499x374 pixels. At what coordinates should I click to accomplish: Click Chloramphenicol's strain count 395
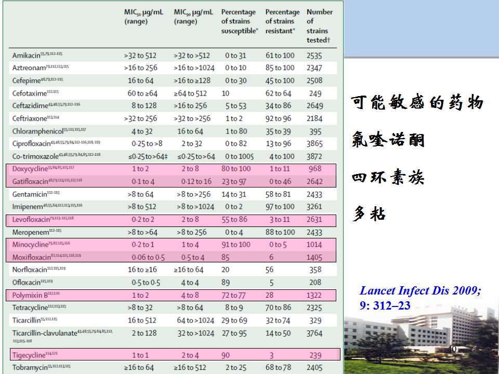tap(316, 131)
